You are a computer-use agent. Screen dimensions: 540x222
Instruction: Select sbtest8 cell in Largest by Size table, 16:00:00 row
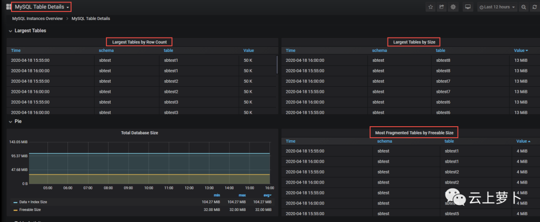[443, 60]
